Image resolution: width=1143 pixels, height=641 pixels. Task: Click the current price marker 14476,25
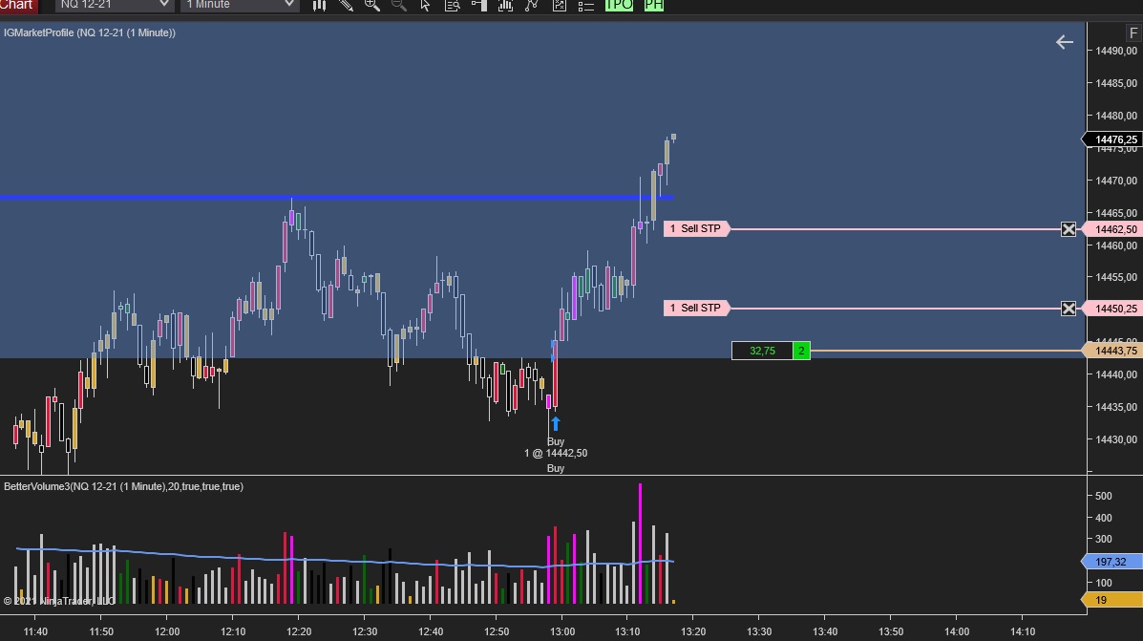click(x=1112, y=139)
